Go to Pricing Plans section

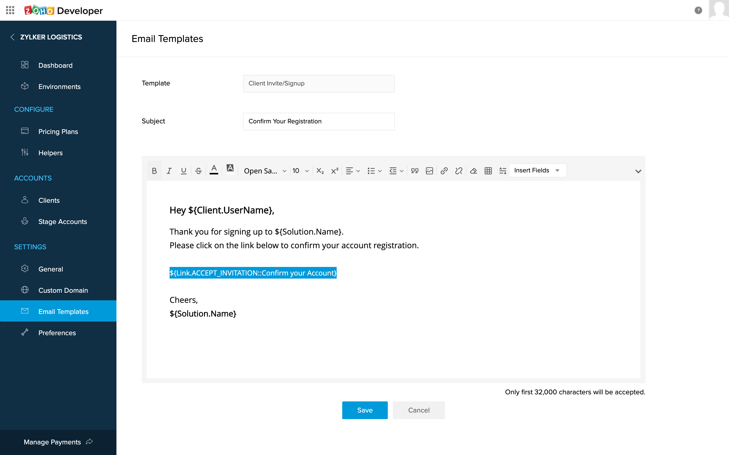58,131
